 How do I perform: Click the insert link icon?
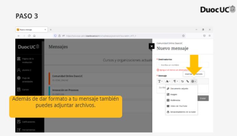(187, 81)
